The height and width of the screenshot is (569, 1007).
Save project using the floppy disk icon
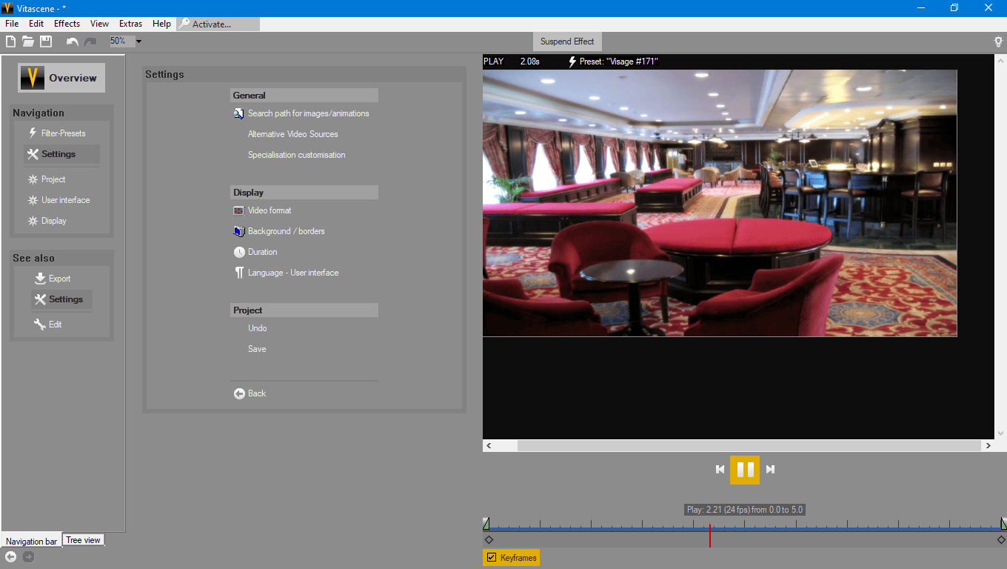click(x=46, y=41)
